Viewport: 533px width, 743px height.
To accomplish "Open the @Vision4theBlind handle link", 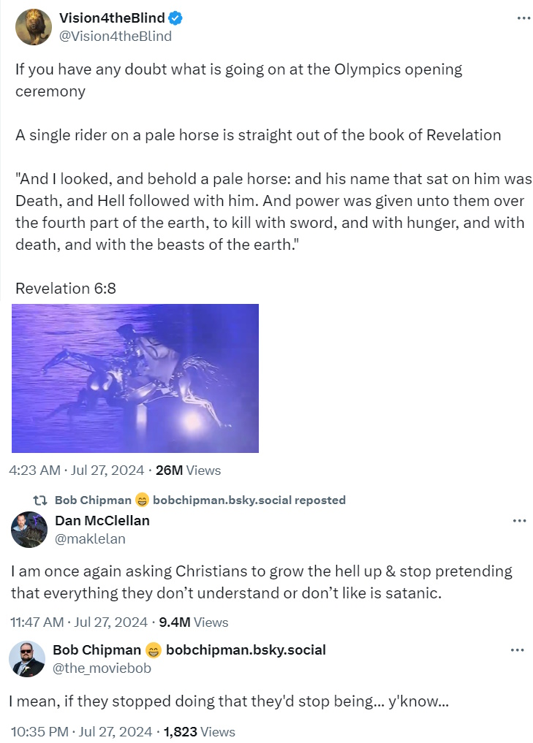I will click(116, 36).
